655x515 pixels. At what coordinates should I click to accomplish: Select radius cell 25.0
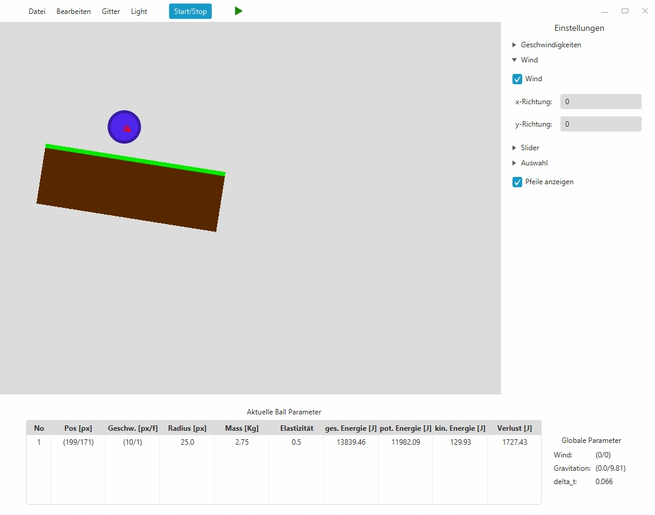(x=187, y=442)
